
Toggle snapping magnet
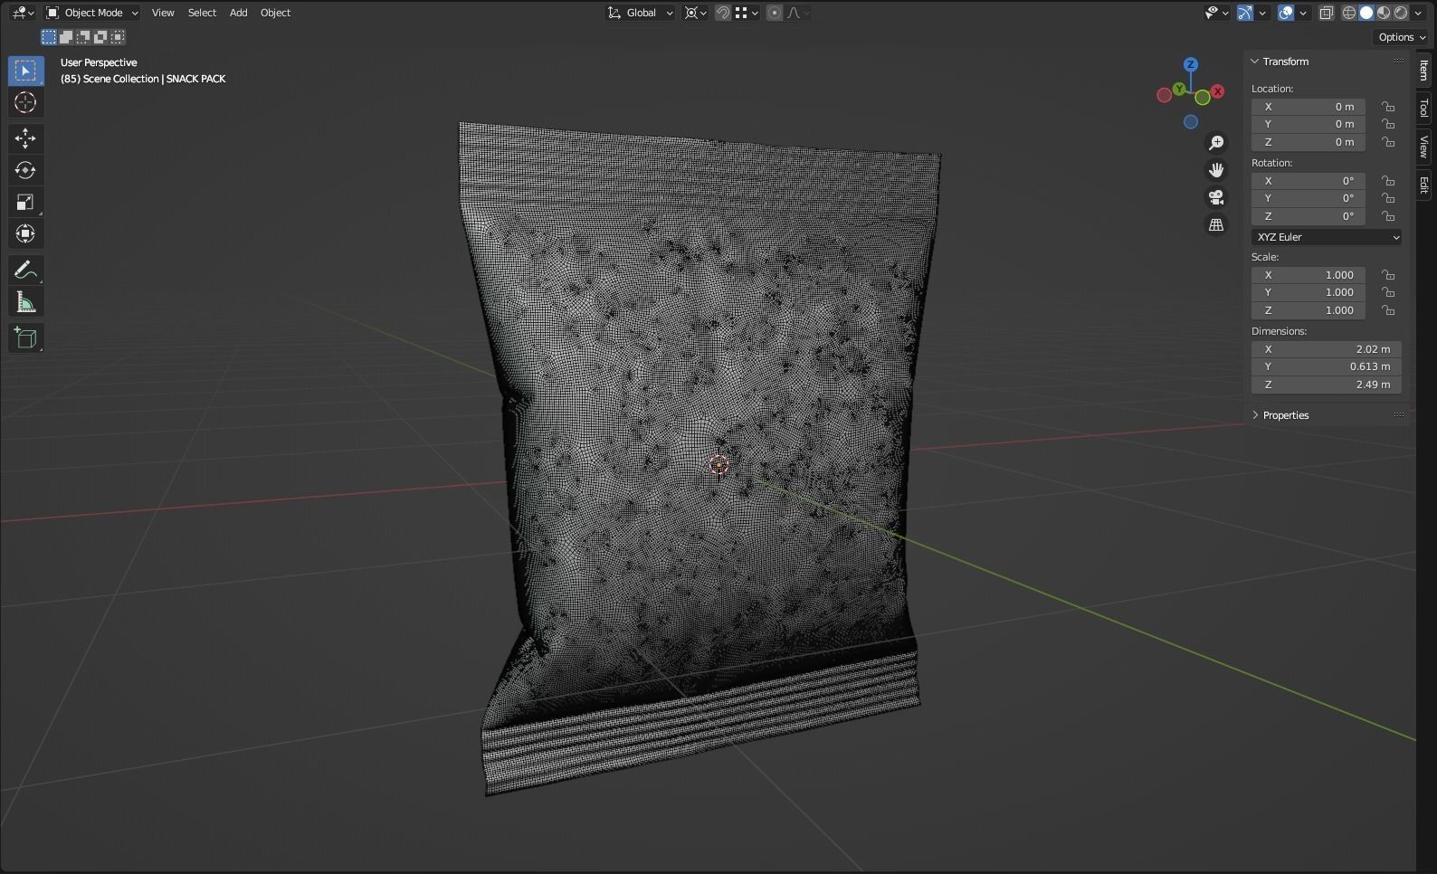pyautogui.click(x=723, y=13)
